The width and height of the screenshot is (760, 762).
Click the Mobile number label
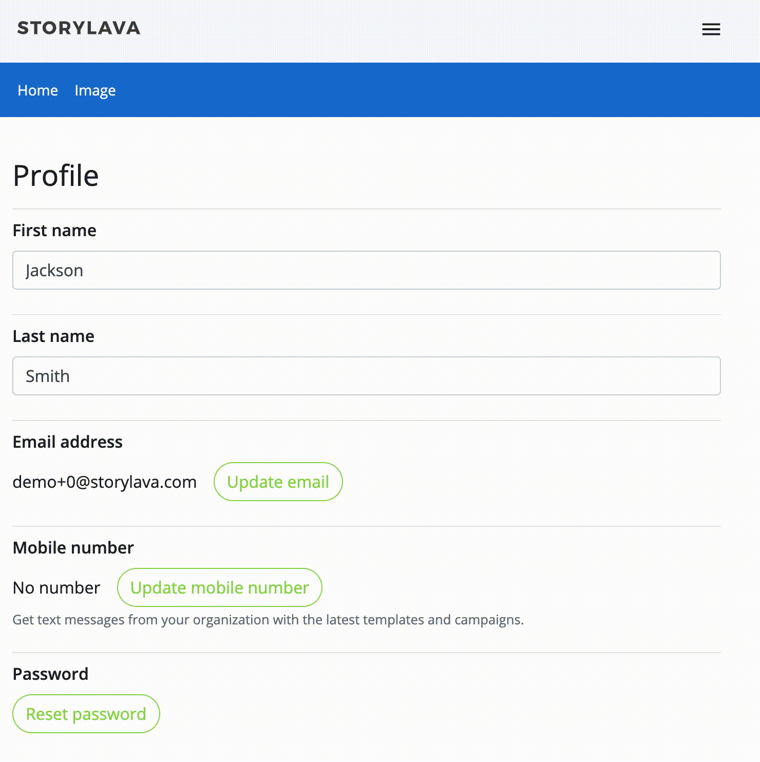point(73,548)
